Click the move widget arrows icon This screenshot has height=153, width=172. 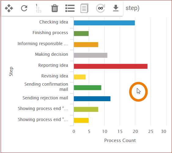click(9, 8)
